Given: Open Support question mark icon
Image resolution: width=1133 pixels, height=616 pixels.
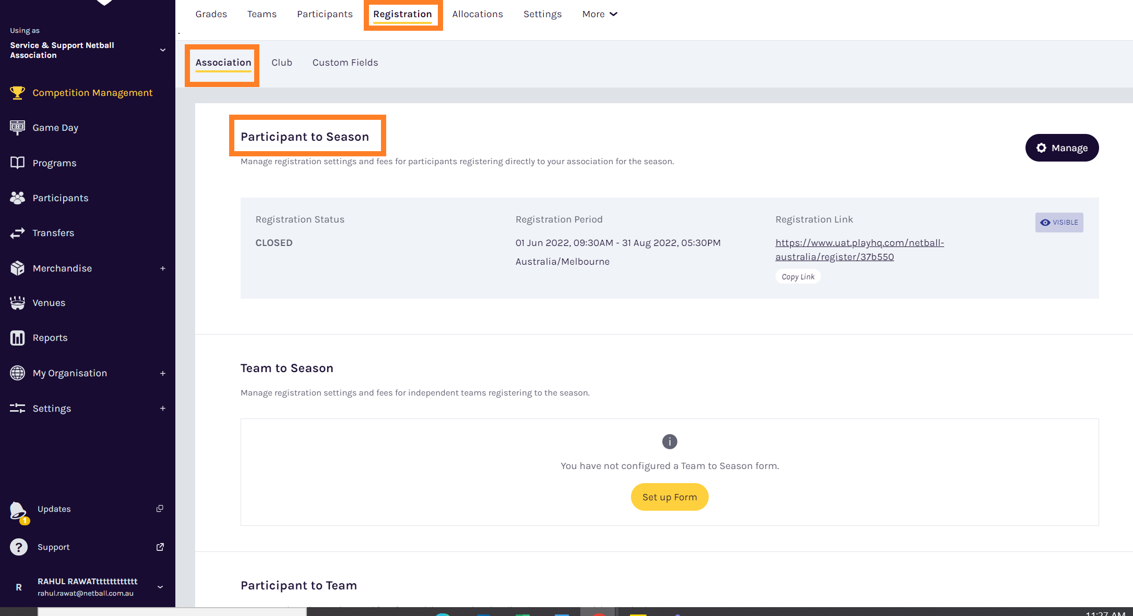Looking at the screenshot, I should tap(19, 547).
